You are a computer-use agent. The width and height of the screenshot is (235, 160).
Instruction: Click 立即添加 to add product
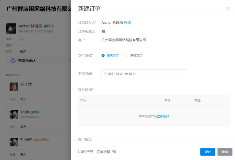[x=163, y=116]
